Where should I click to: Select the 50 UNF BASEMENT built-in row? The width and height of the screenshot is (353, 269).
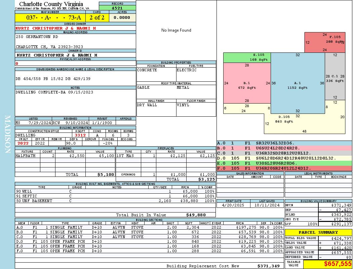tap(115, 201)
